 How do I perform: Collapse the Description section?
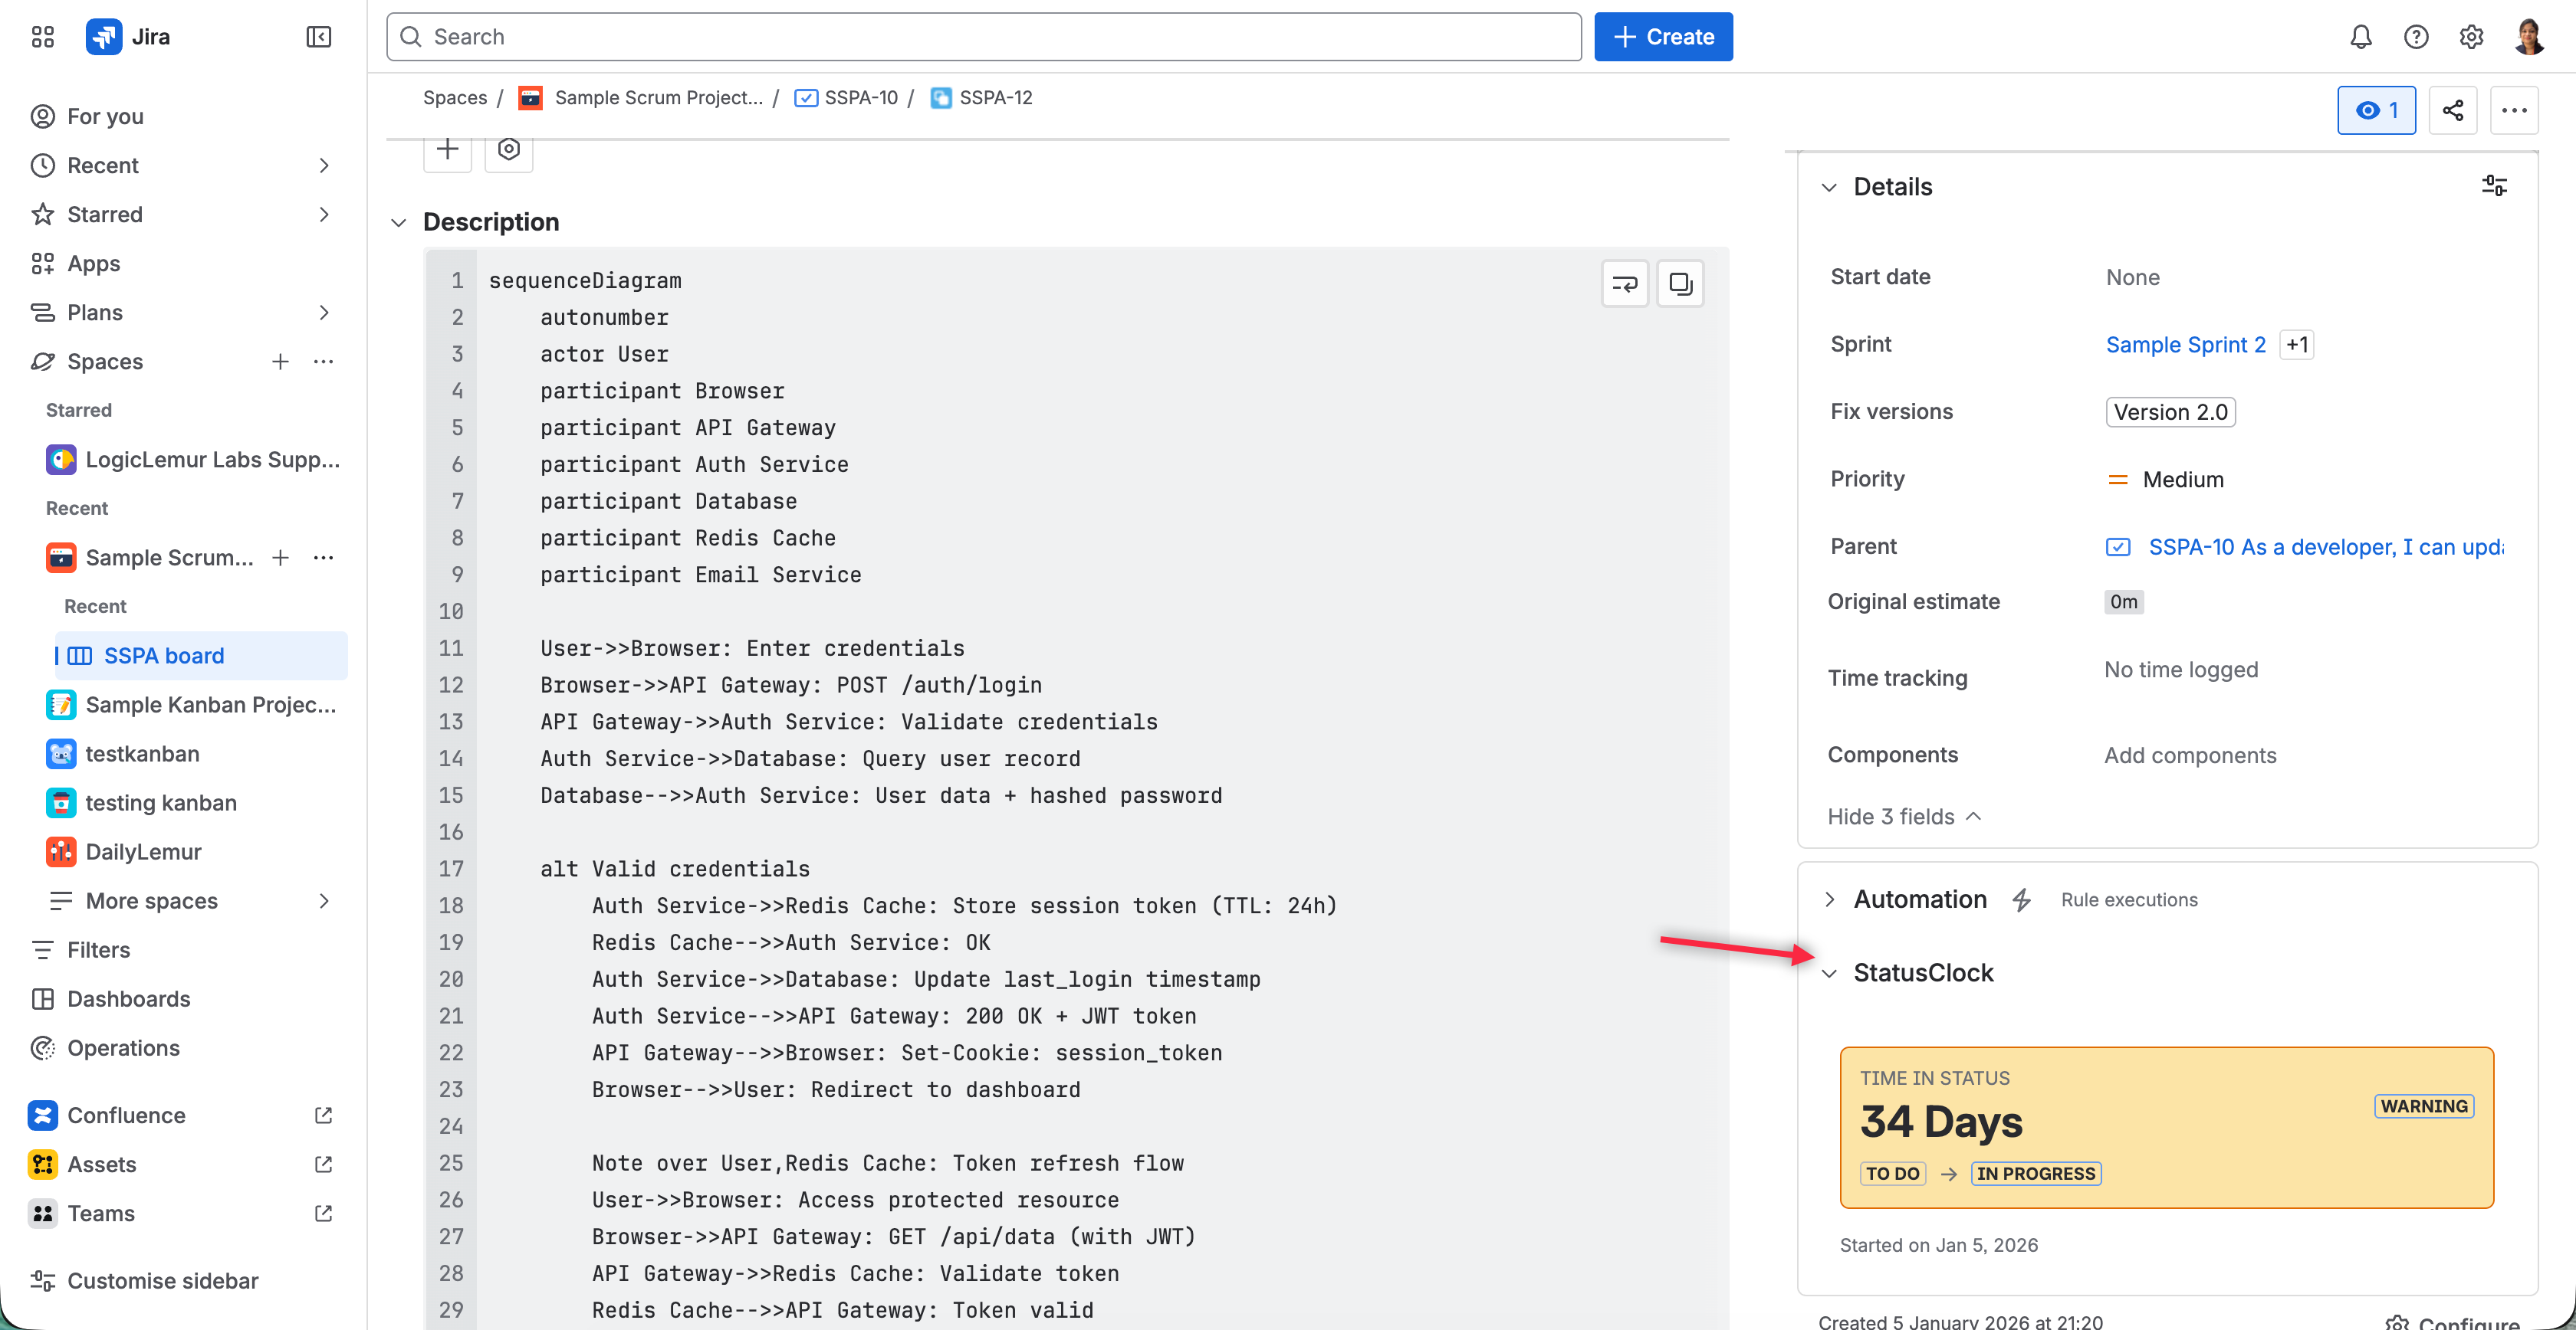[x=398, y=222]
